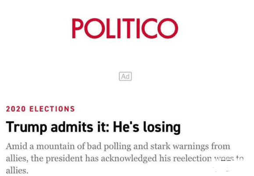Click the red POLITICO logo
Screen dimensions: 254x176
[125, 29]
